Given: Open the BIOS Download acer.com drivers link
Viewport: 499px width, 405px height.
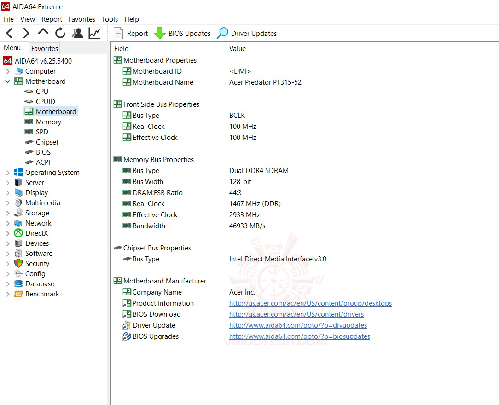Looking at the screenshot, I should [296, 314].
